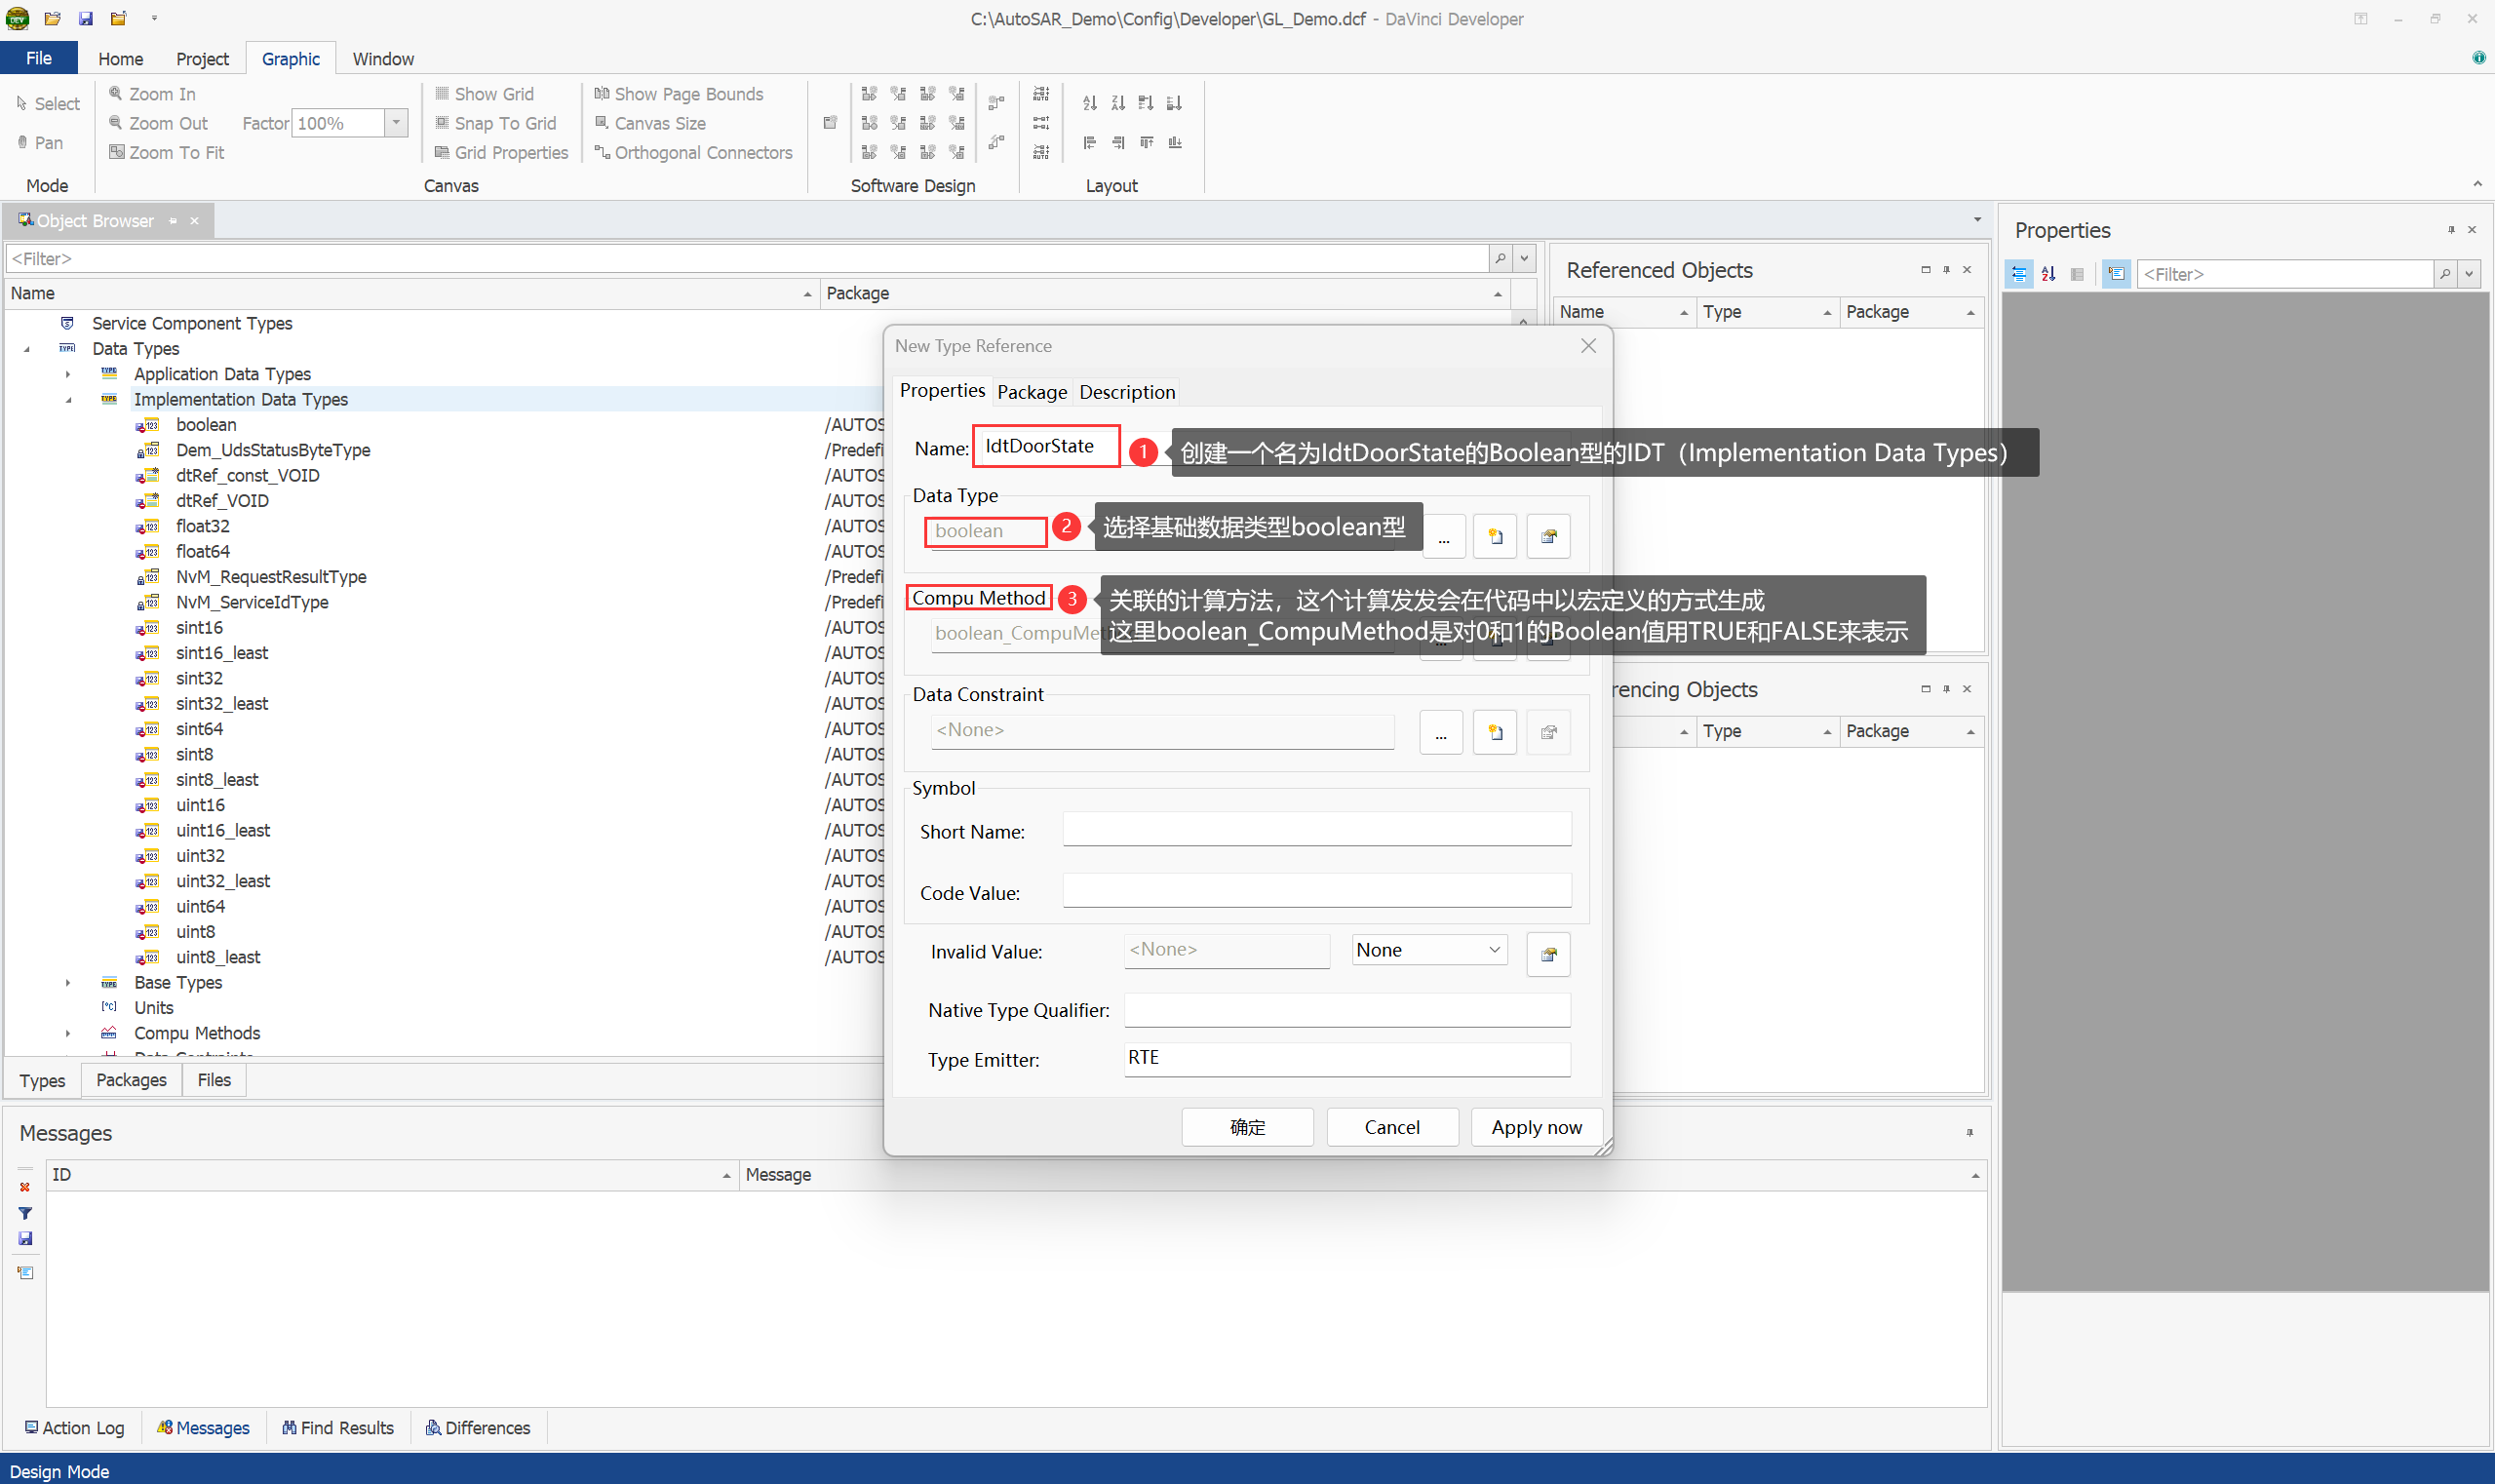Click the new Data Type creation icon

coord(1495,537)
